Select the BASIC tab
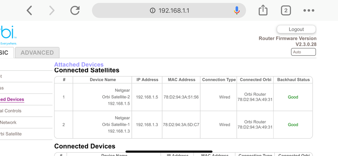This screenshot has width=338, height=156. pyautogui.click(x=6, y=52)
